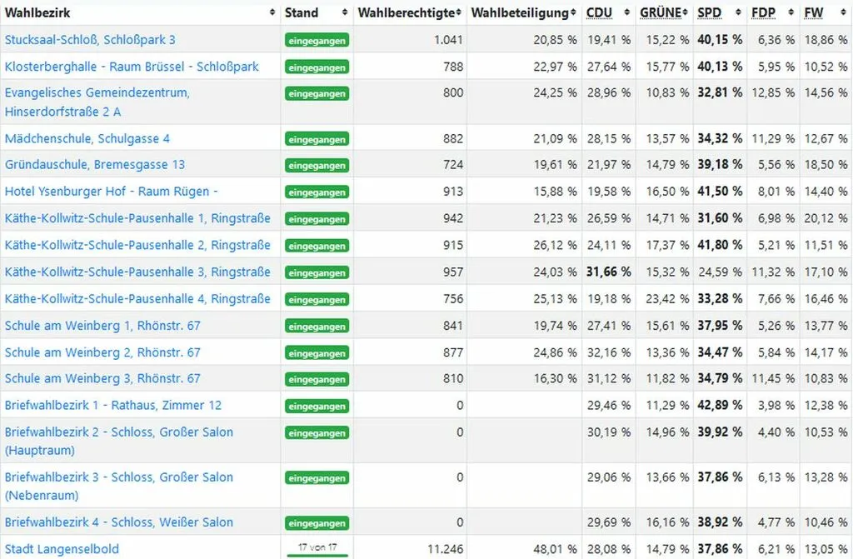
Task: Click eingegangen badge for Stucksaal-Schloß row
Action: tap(317, 40)
